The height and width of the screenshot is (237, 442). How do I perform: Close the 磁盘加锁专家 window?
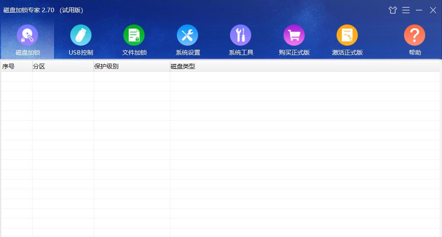[x=433, y=10]
